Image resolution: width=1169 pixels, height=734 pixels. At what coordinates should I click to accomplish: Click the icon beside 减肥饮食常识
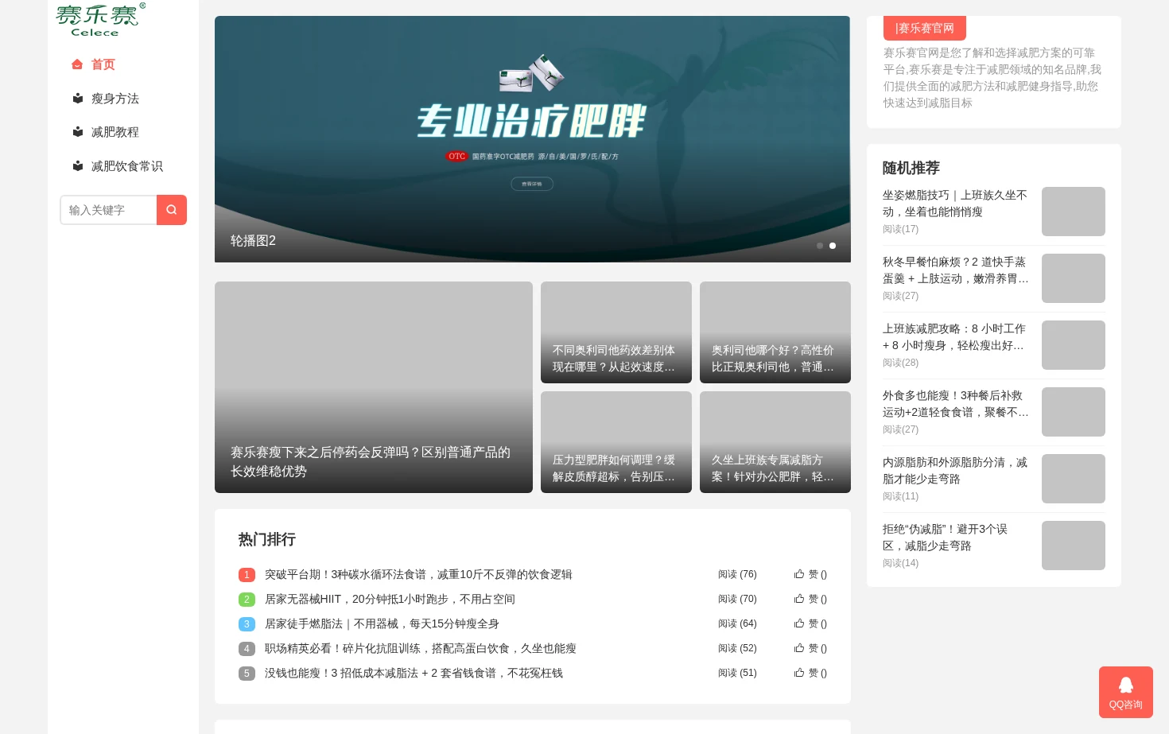point(78,166)
